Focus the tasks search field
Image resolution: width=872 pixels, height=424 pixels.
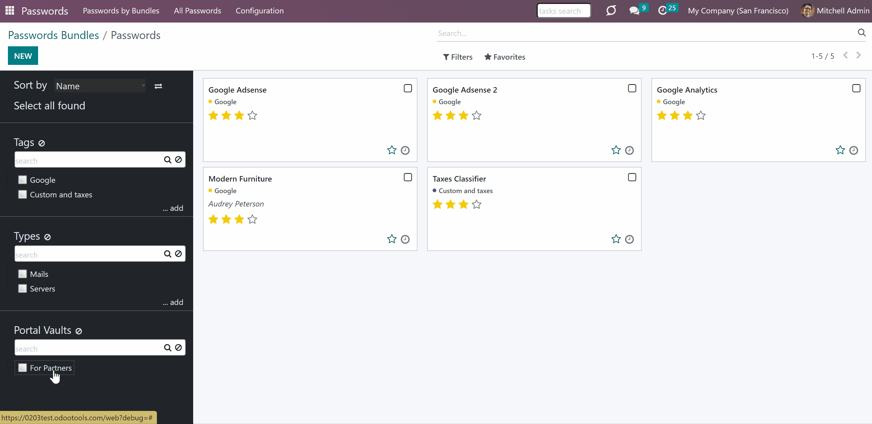point(564,11)
